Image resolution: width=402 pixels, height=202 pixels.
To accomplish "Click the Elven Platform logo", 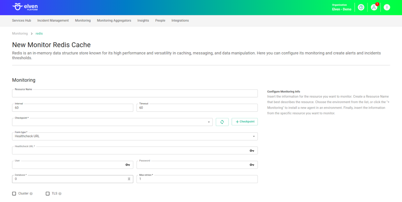I will pyautogui.click(x=25, y=7).
